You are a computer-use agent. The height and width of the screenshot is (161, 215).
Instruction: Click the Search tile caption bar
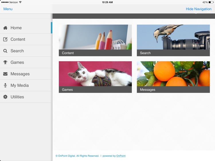[x=173, y=53]
